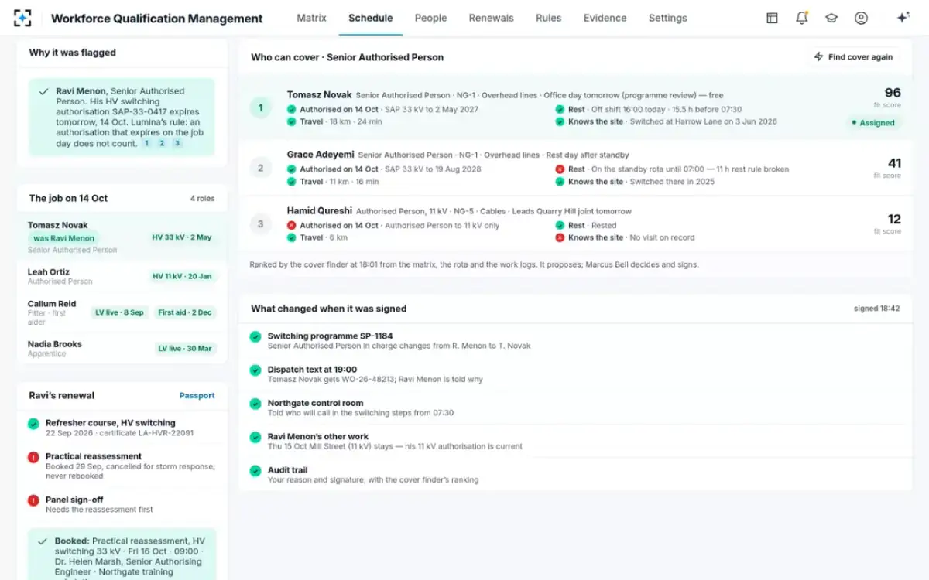Switch to the Matrix tab
Viewport: 929px width, 580px height.
click(x=311, y=18)
